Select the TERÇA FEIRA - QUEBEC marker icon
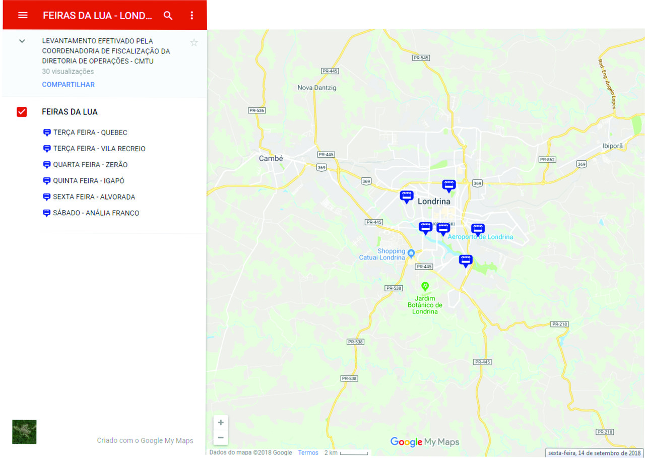645x458 pixels. click(46, 132)
